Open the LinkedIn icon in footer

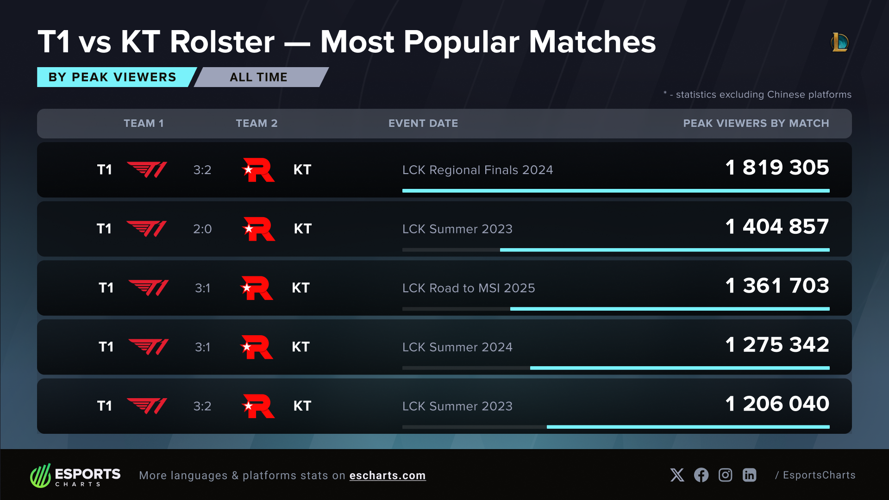(749, 475)
